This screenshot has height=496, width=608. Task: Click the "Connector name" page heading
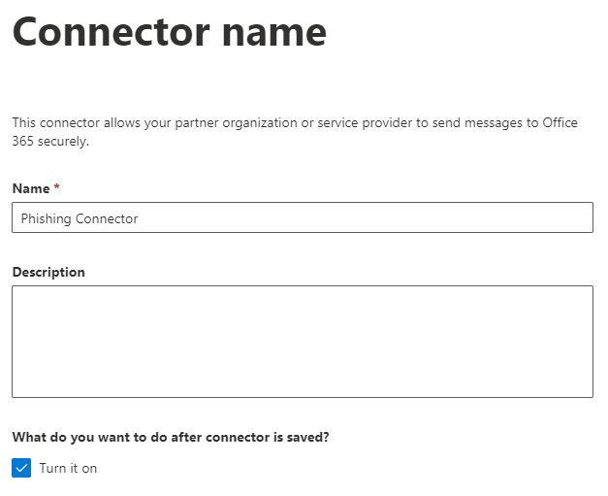coord(170,32)
